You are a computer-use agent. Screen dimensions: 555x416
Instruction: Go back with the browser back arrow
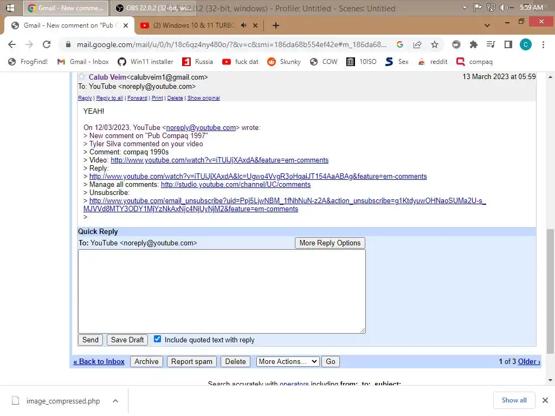point(12,44)
